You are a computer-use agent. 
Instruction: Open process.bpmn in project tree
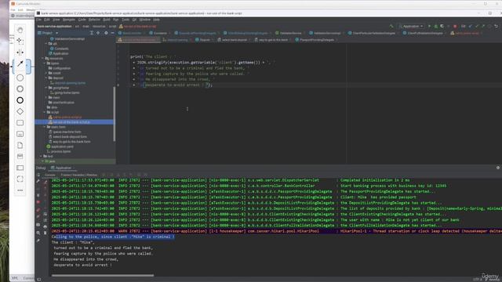coord(59,151)
